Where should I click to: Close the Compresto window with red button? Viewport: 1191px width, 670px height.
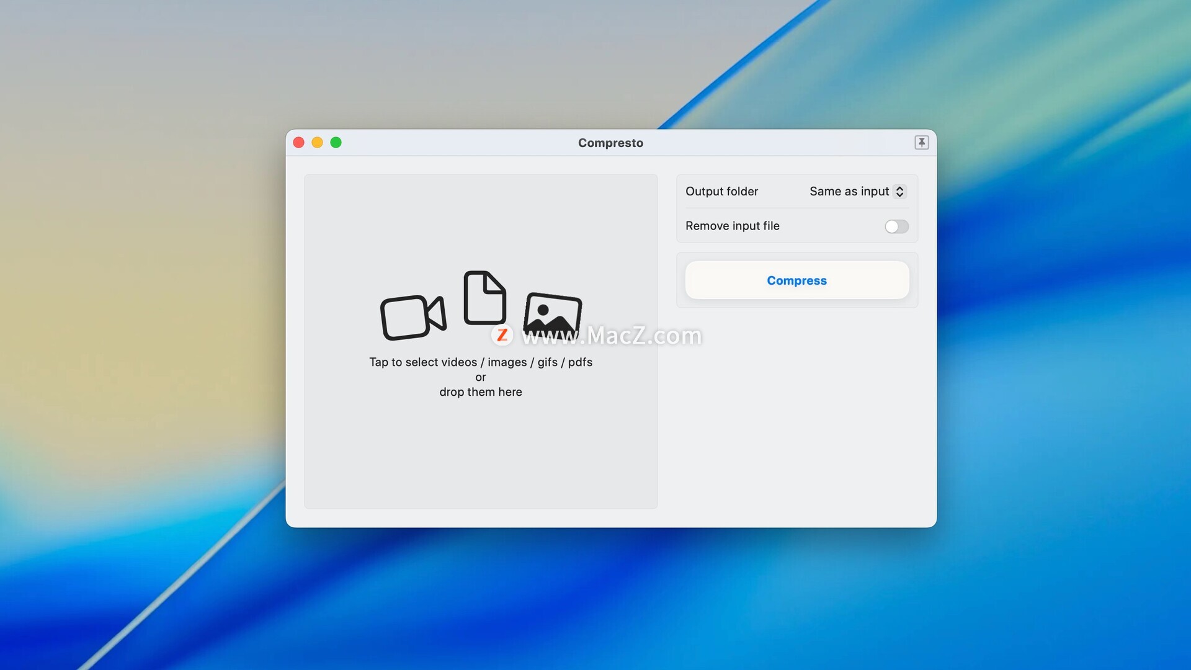click(x=298, y=143)
